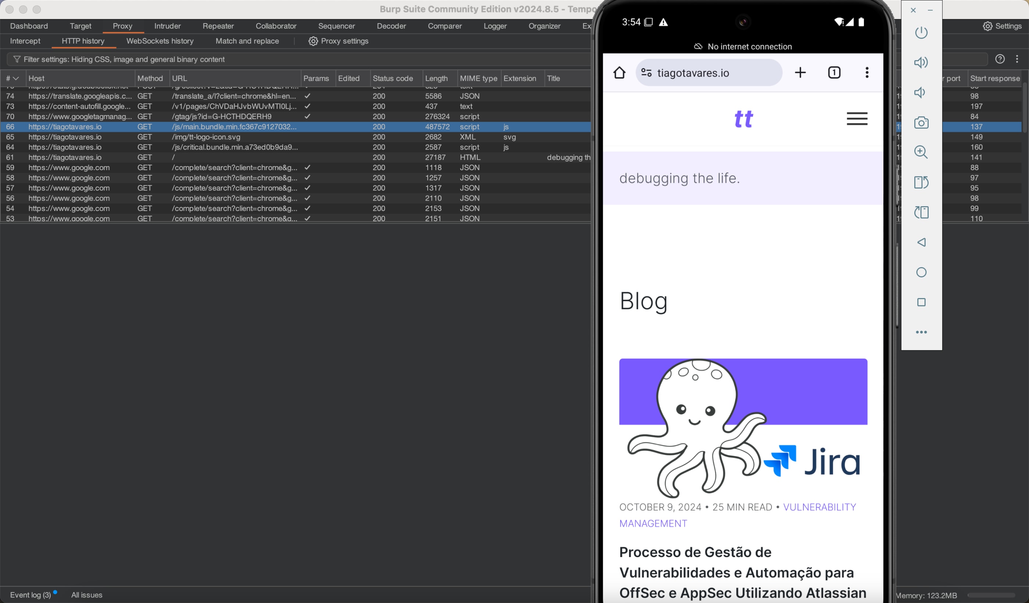Open the site hamburger menu
Viewport: 1029px width, 603px height.
tap(857, 119)
